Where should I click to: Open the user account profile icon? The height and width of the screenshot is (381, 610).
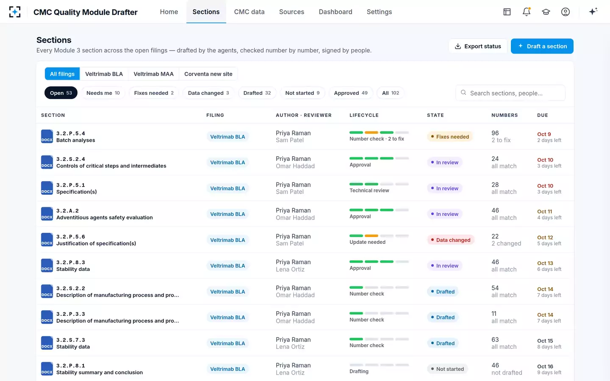tap(566, 12)
